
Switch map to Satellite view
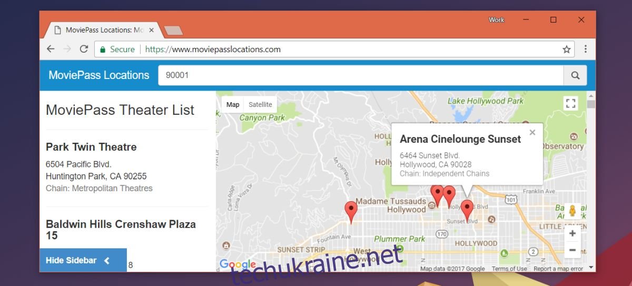tap(260, 104)
